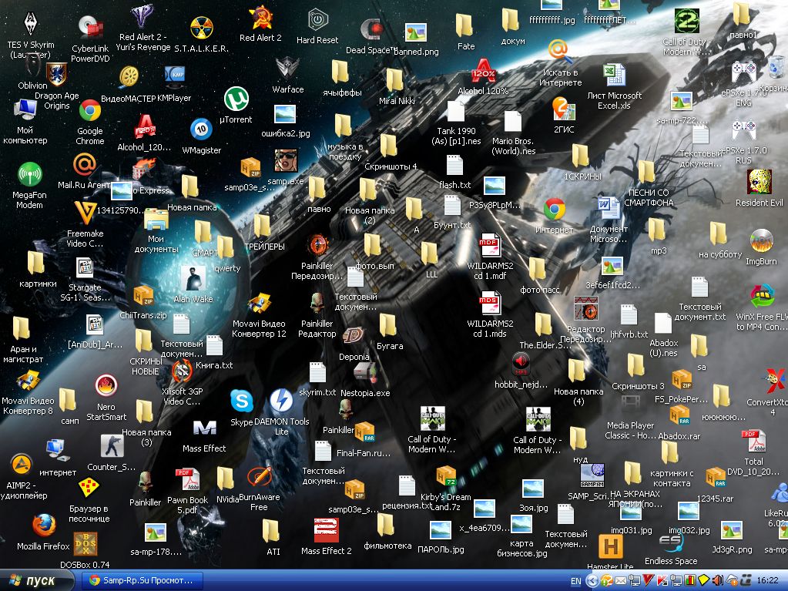Select the Kirby's Dream Land.7z archive

(446, 477)
